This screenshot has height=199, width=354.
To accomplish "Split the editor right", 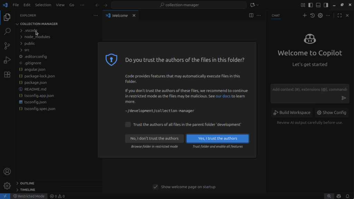I will [251, 16].
